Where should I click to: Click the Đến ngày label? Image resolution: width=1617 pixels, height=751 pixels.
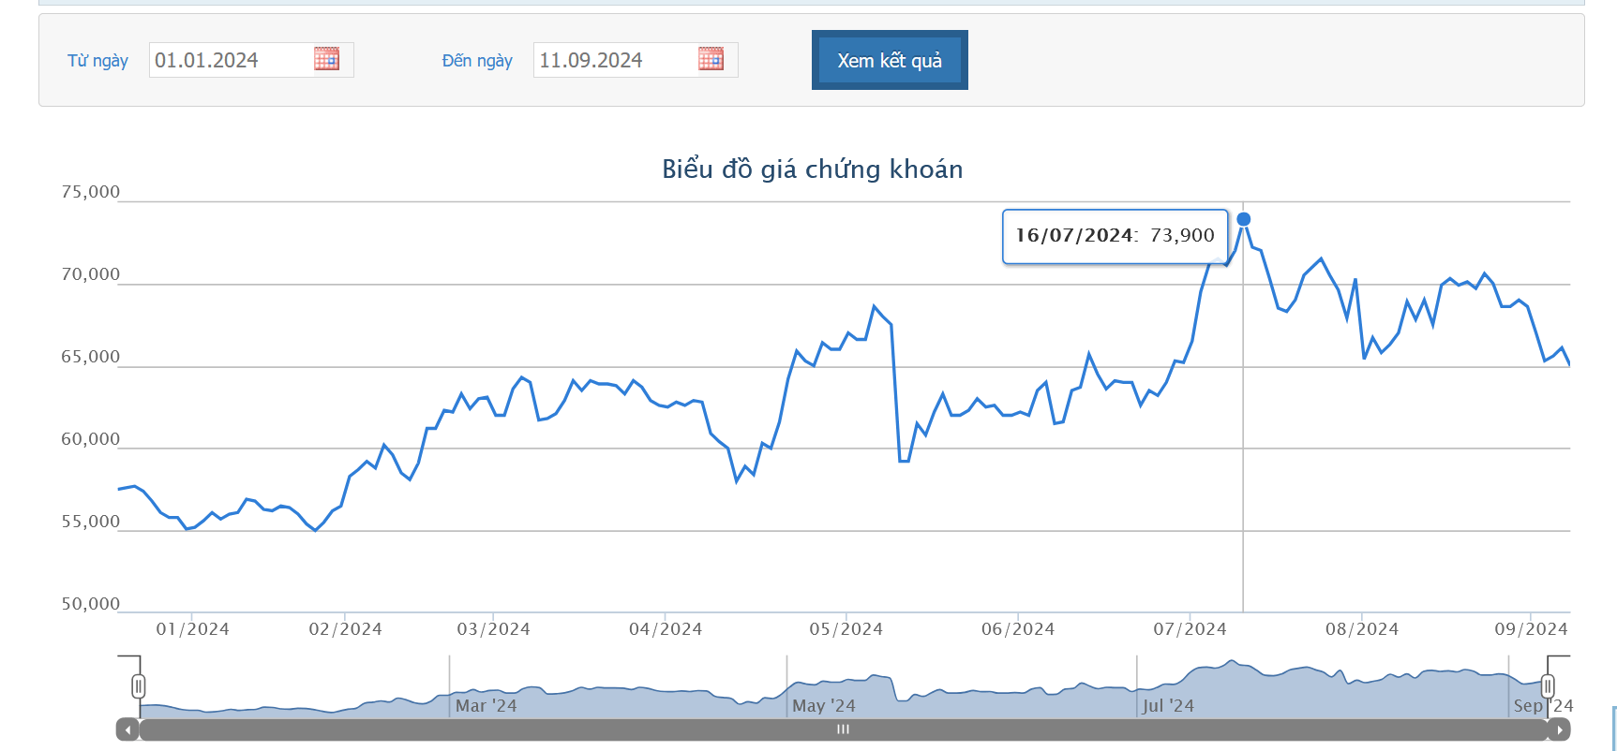point(477,61)
